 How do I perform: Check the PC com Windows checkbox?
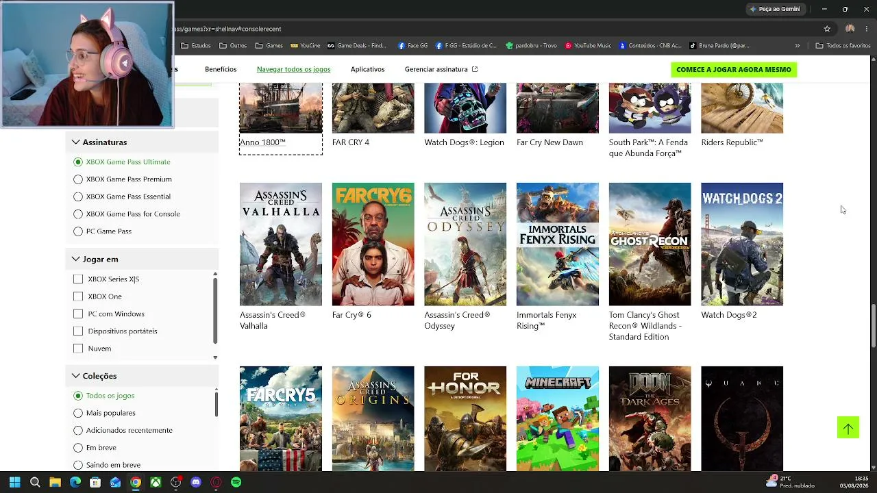point(78,314)
